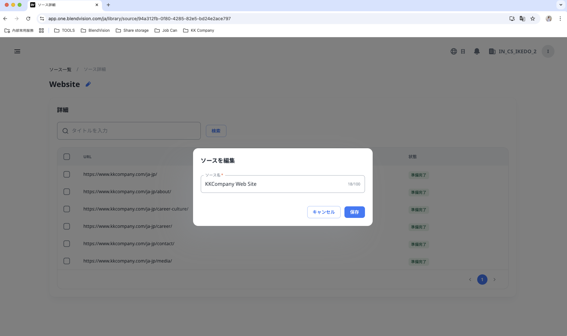This screenshot has width=567, height=336.
Task: Click the ソース一覧 breadcrumb link
Action: click(60, 69)
